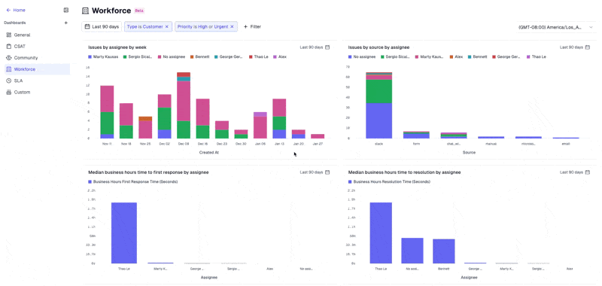
Task: Click the Community icon in sidebar
Action: pos(9,58)
